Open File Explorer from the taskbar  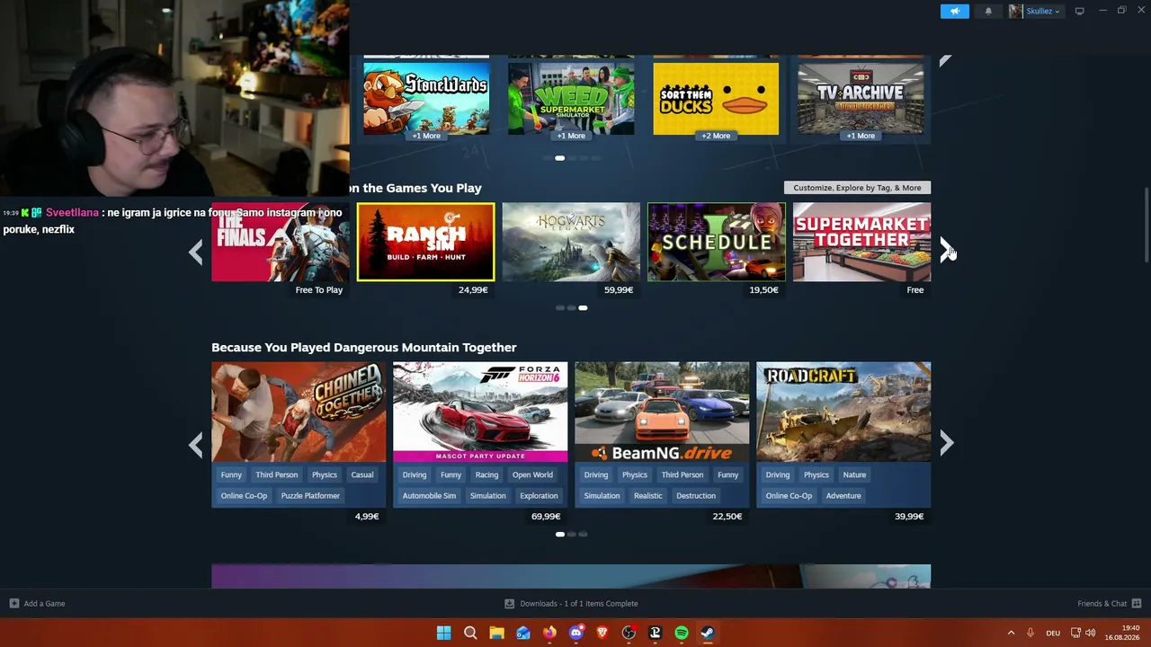coord(496,633)
